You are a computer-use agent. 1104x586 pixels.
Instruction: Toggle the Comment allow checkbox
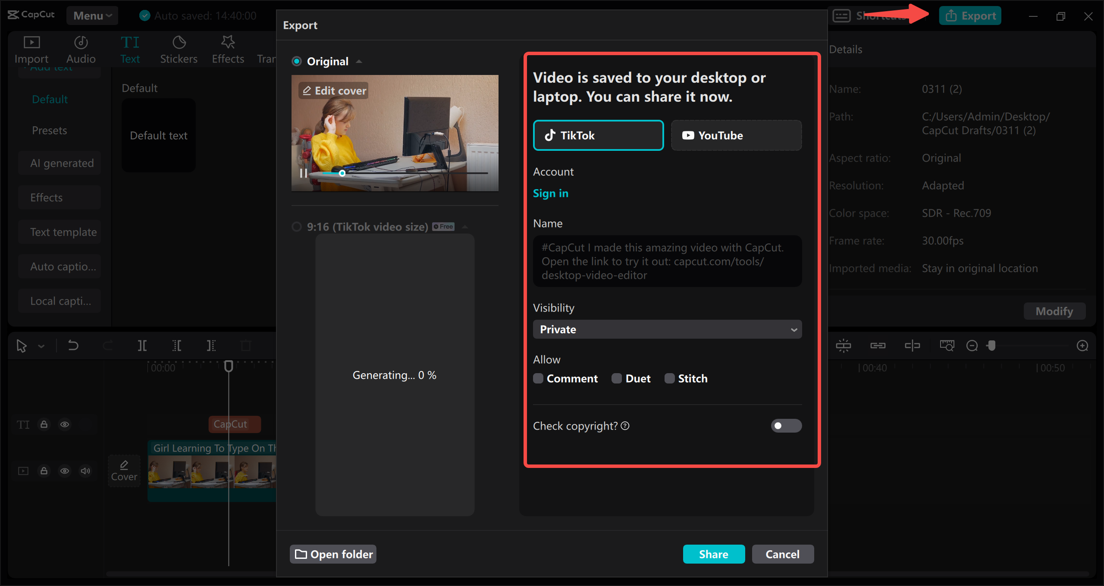click(x=538, y=378)
